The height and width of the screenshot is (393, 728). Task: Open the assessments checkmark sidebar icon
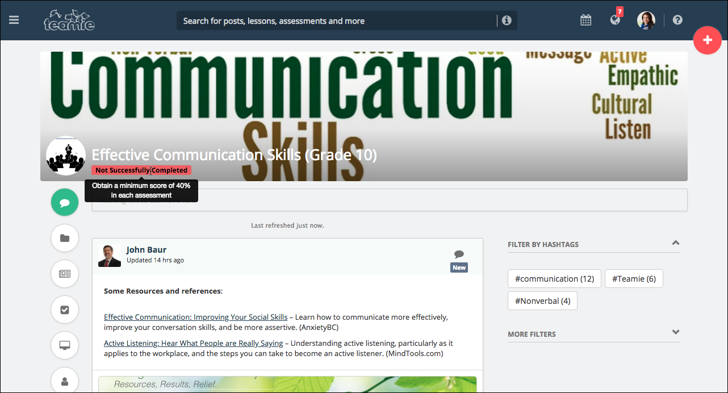(x=65, y=310)
